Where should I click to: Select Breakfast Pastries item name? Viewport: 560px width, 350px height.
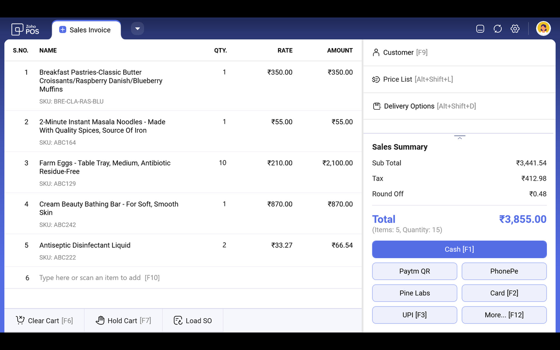tap(101, 81)
